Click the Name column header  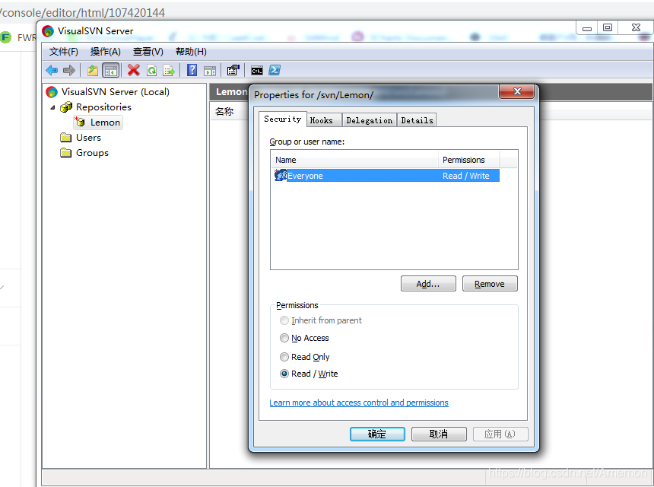(354, 160)
